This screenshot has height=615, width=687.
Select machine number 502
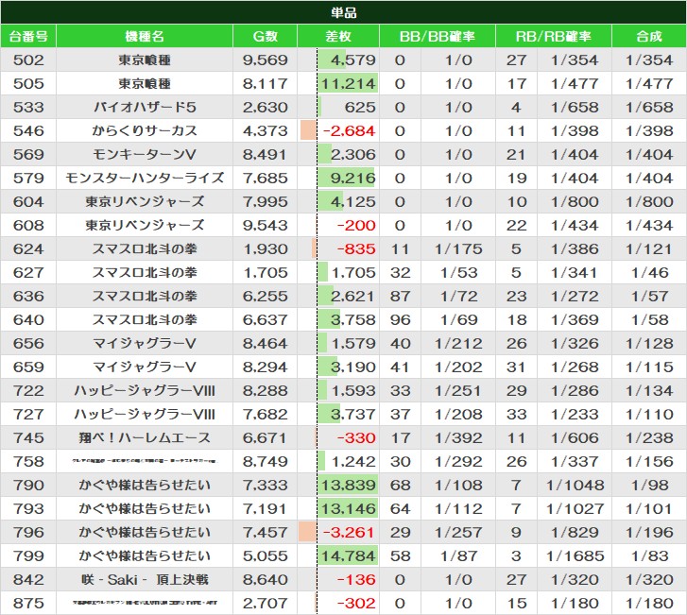(28, 60)
